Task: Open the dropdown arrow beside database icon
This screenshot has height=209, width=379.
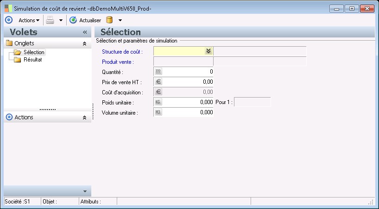Action: (120, 20)
